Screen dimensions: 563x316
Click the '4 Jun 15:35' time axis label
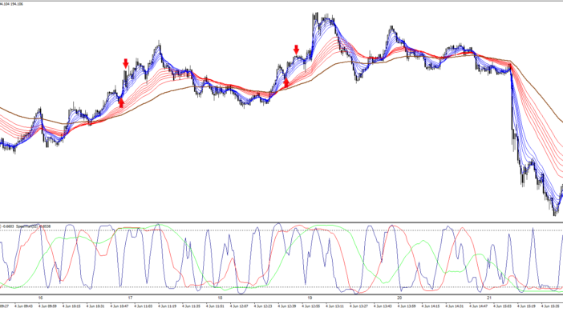click(x=550, y=306)
